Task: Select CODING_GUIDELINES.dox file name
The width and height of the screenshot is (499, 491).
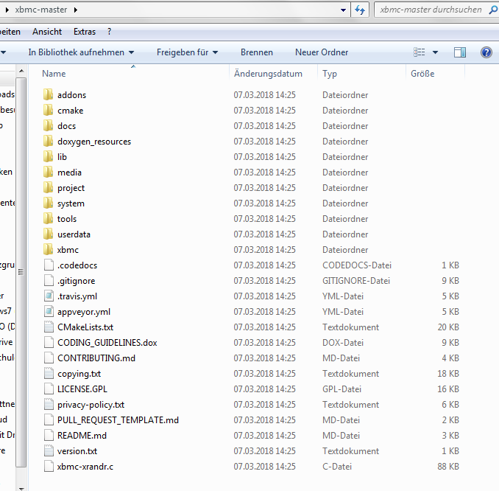Action: (x=107, y=342)
